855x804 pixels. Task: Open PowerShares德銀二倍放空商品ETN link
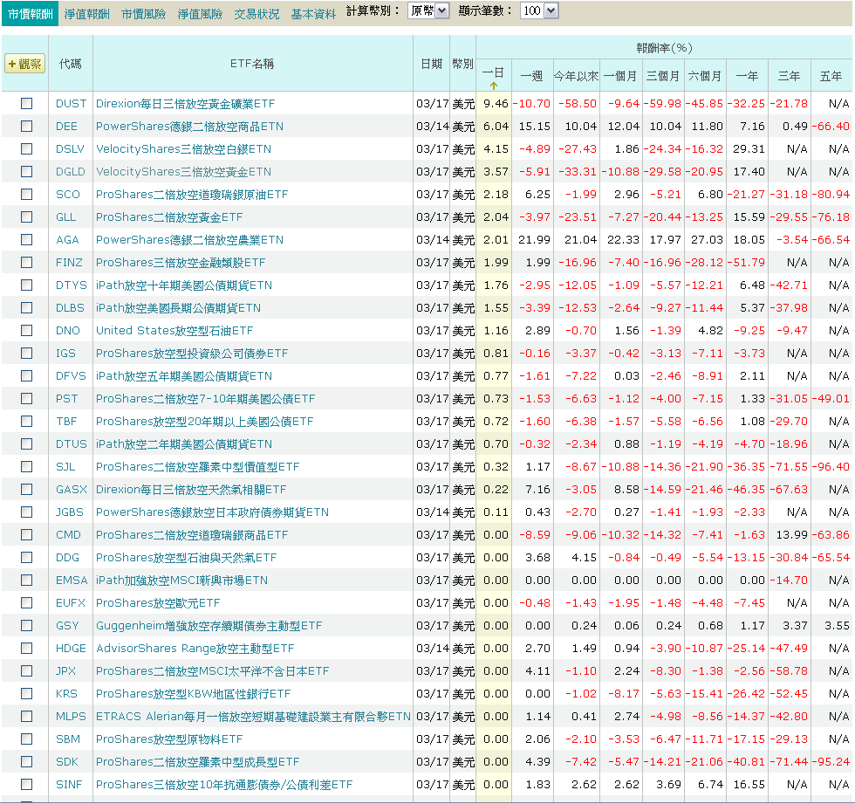pyautogui.click(x=190, y=127)
